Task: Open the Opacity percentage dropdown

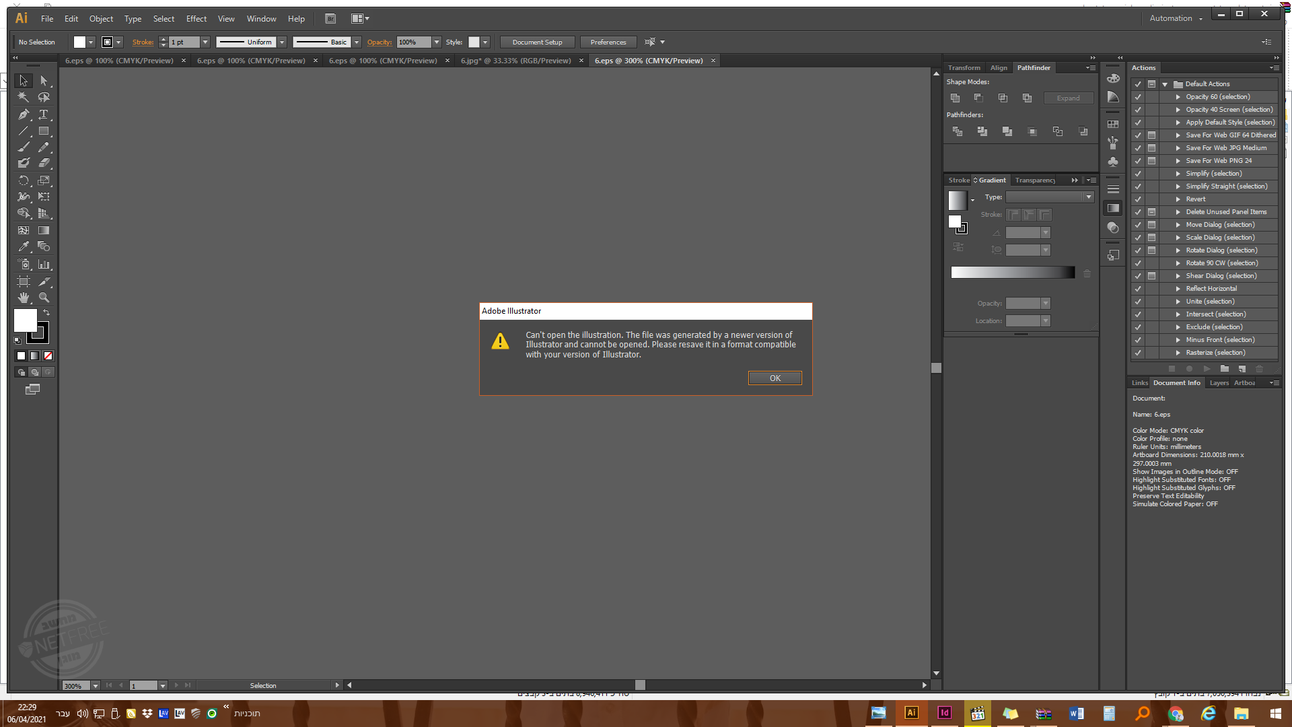Action: [x=437, y=42]
